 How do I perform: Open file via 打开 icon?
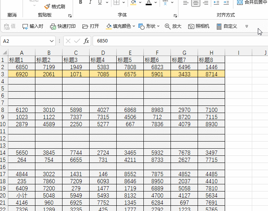point(85,26)
